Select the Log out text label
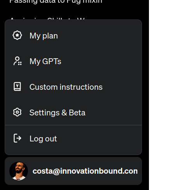The height and width of the screenshot is (190, 173). (x=43, y=139)
